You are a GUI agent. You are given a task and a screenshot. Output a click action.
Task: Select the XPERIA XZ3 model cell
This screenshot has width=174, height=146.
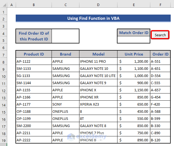[x=98, y=104]
